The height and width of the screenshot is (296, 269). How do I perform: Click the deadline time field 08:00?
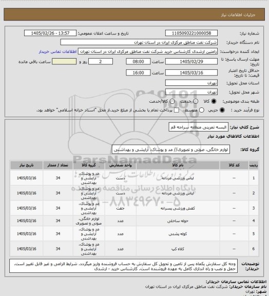click(138, 62)
